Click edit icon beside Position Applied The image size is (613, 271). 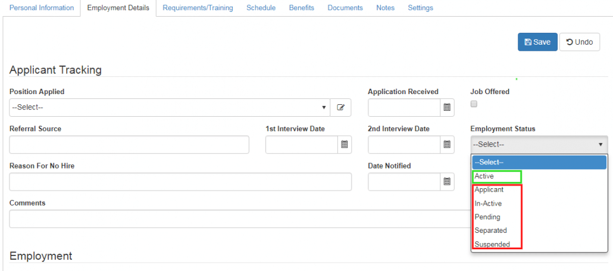coord(340,108)
